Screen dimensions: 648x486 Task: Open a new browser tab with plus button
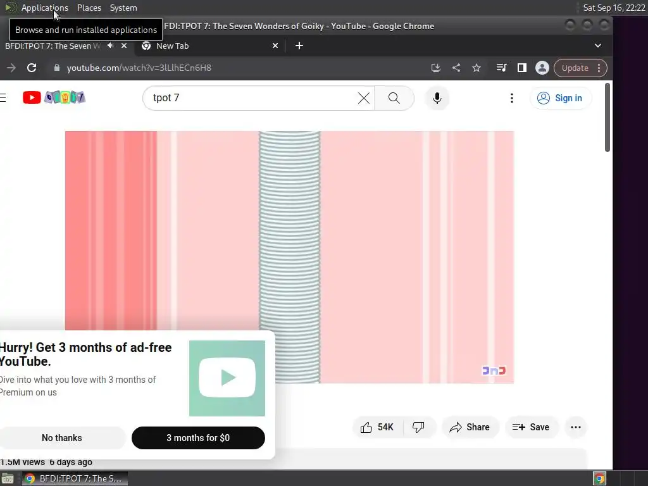(299, 46)
